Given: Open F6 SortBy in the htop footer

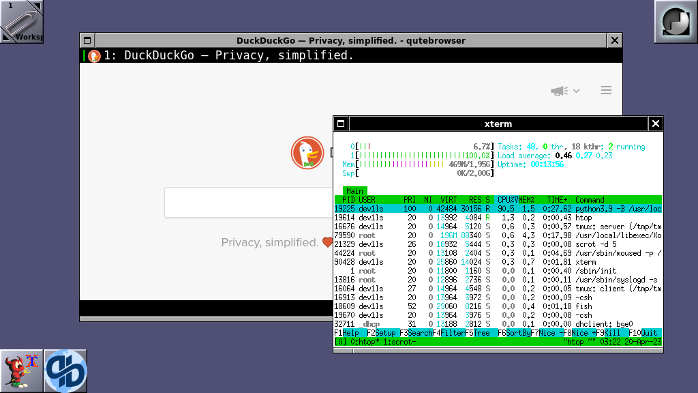Looking at the screenshot, I should pyautogui.click(x=514, y=333).
